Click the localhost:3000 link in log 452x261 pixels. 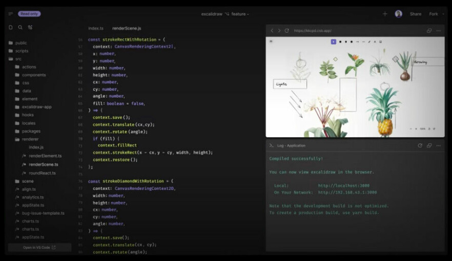coord(343,186)
